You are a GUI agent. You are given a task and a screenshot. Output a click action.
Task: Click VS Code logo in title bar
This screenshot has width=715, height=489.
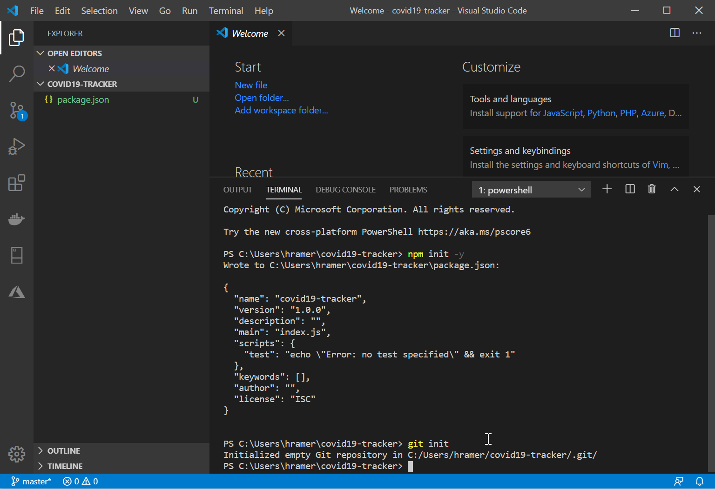[x=13, y=10]
